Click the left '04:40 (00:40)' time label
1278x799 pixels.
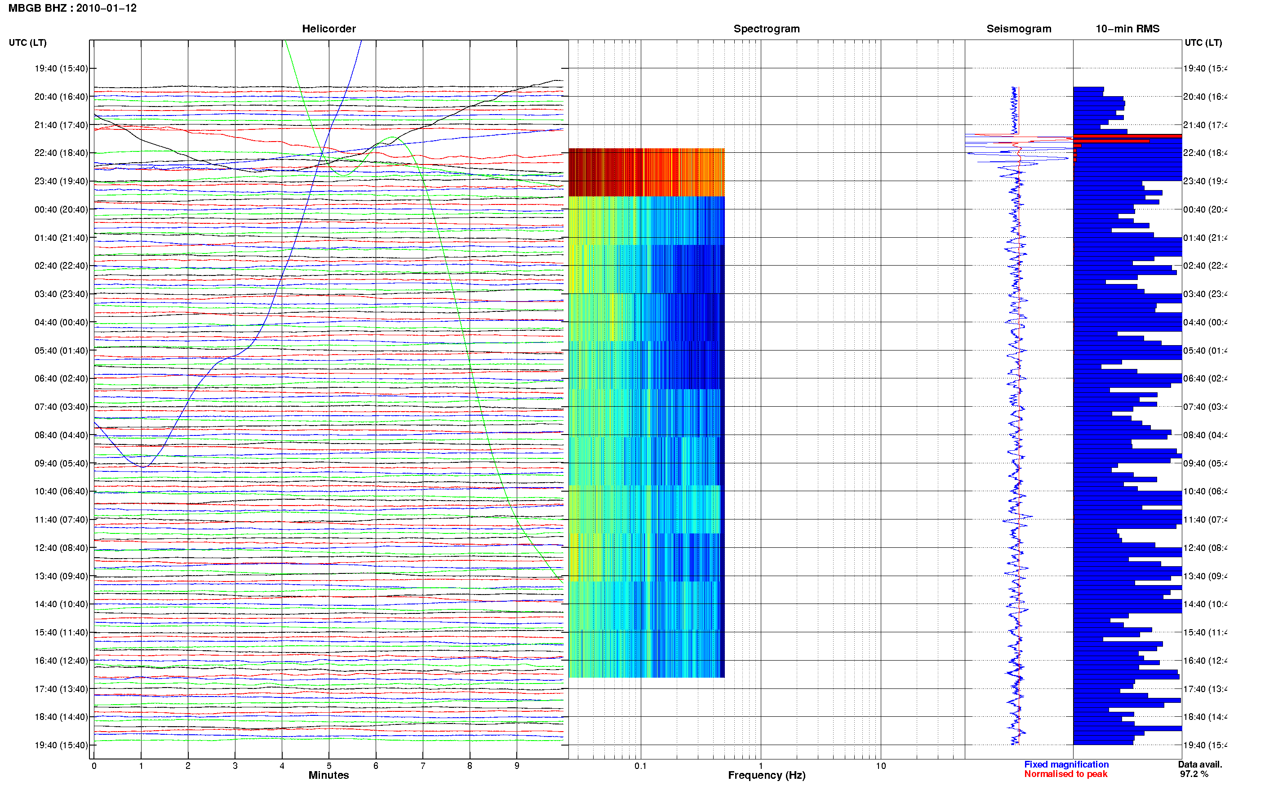pos(61,322)
